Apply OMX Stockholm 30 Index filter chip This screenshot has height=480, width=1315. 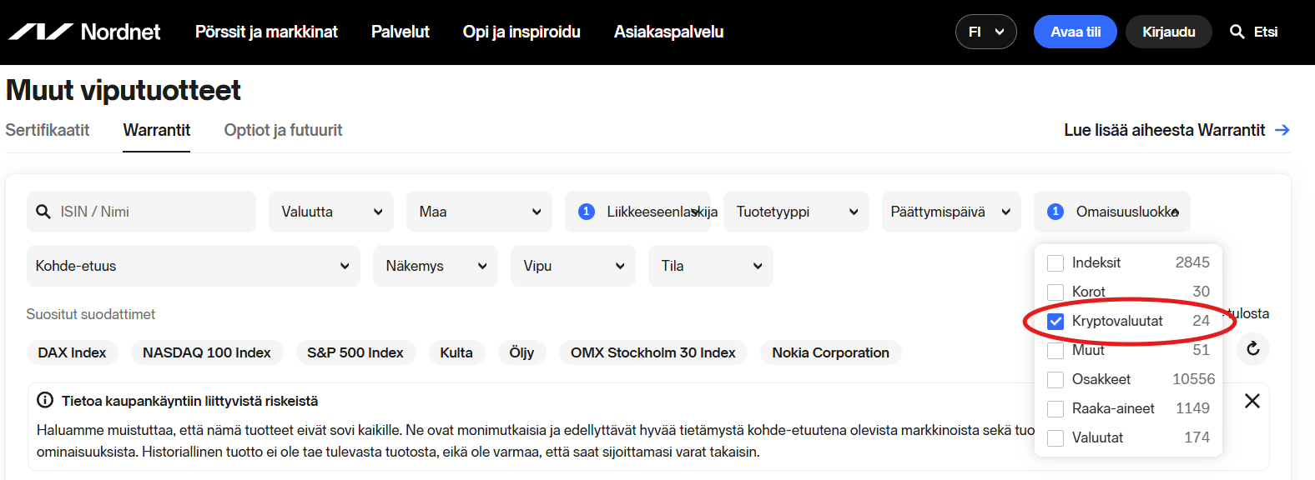[653, 352]
